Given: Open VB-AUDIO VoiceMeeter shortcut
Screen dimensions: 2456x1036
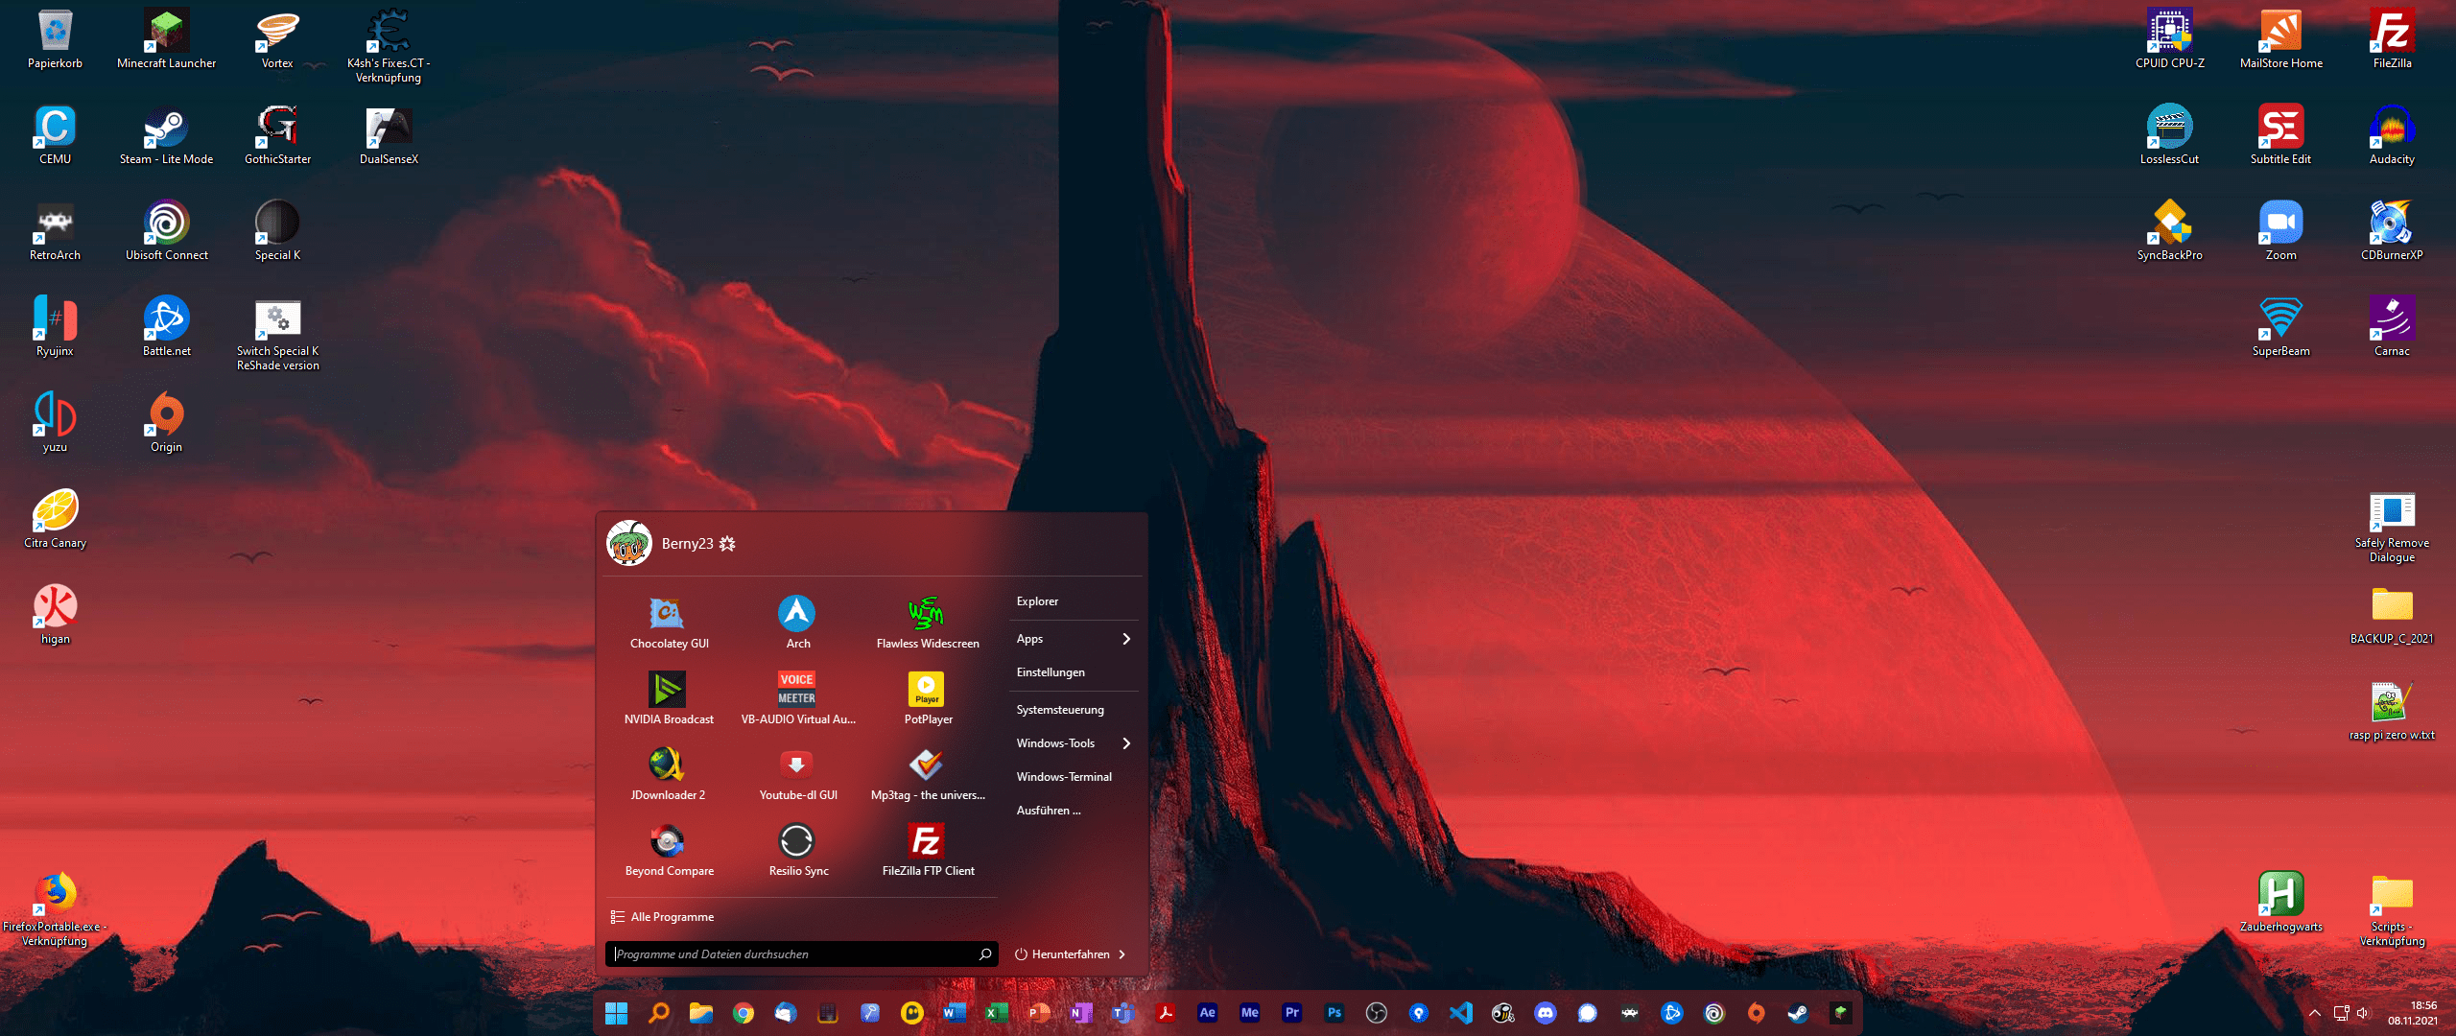Looking at the screenshot, I should 797,698.
